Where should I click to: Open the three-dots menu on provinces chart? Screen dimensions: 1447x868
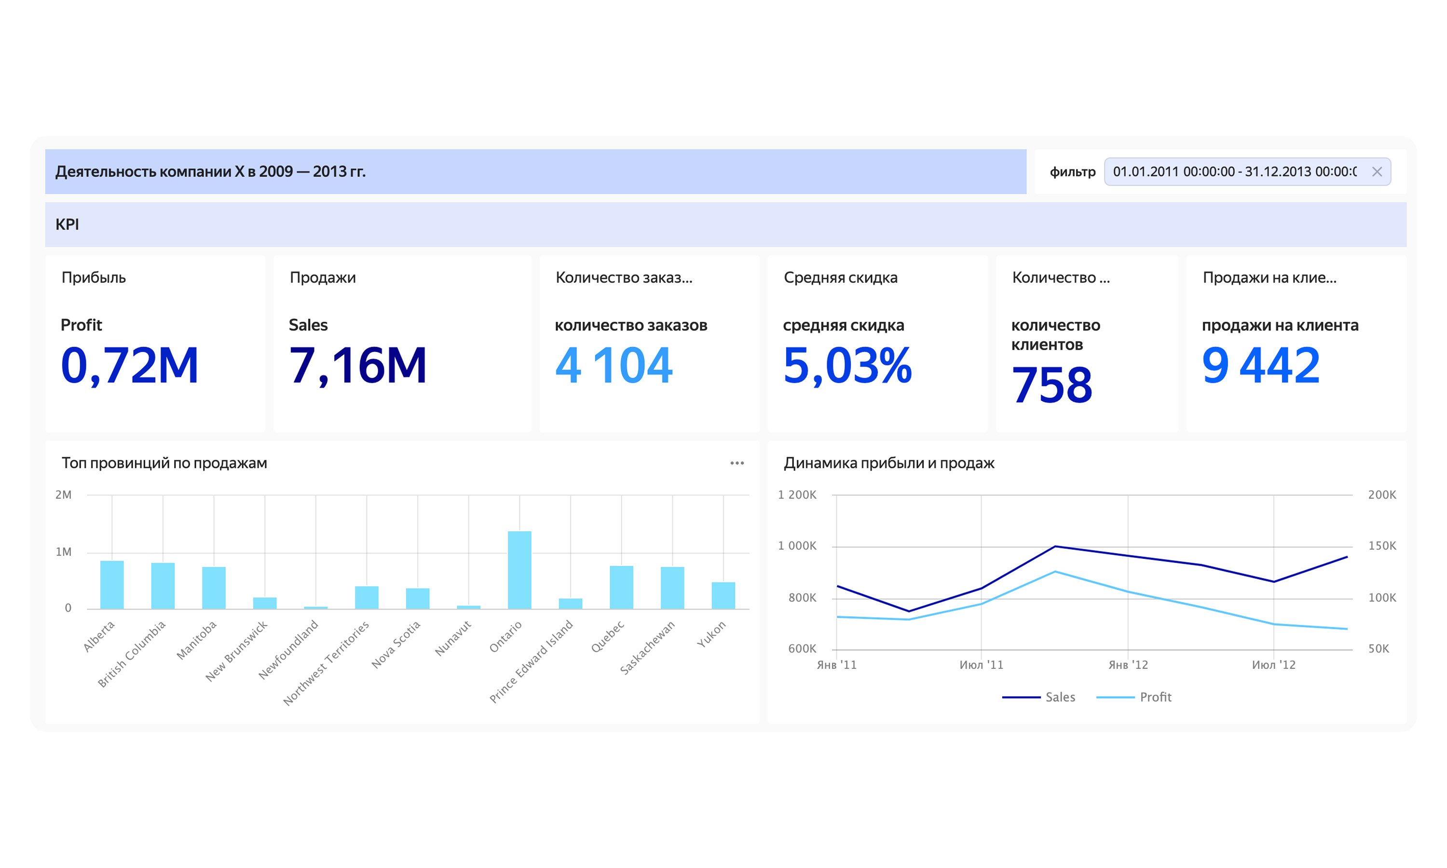(x=737, y=462)
